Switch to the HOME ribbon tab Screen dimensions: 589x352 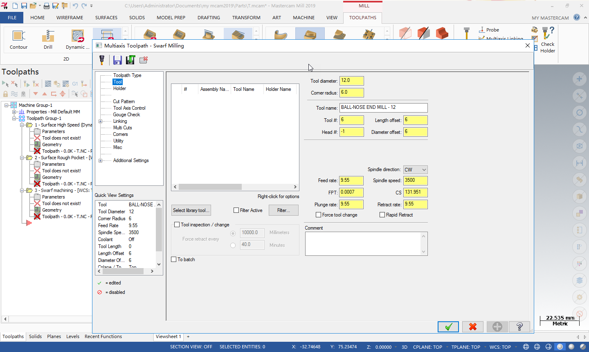pyautogui.click(x=38, y=18)
